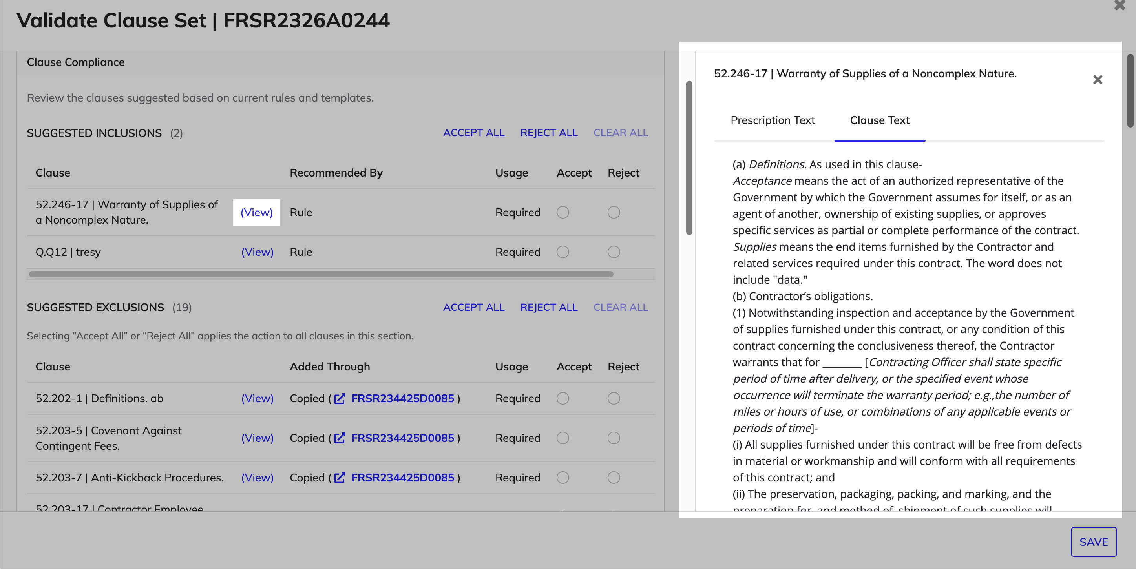This screenshot has width=1136, height=569.
Task: Click the Added Through column header
Action: [x=330, y=367]
